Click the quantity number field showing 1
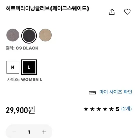The height and width of the screenshot is (138, 138). click(29, 132)
